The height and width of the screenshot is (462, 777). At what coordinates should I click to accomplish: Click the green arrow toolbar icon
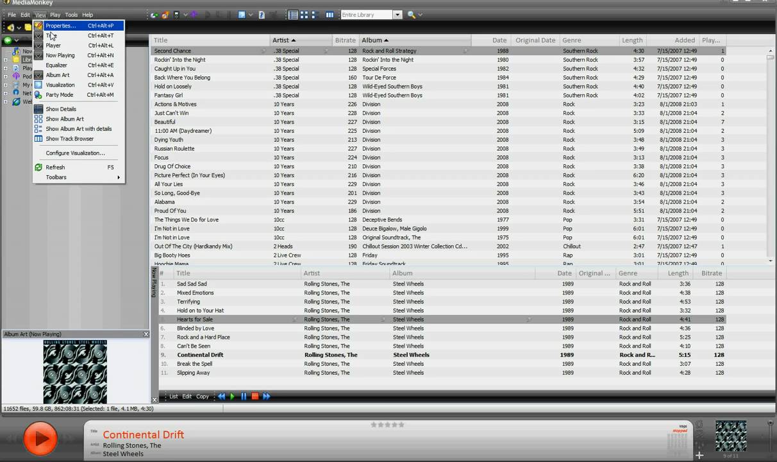[155, 15]
